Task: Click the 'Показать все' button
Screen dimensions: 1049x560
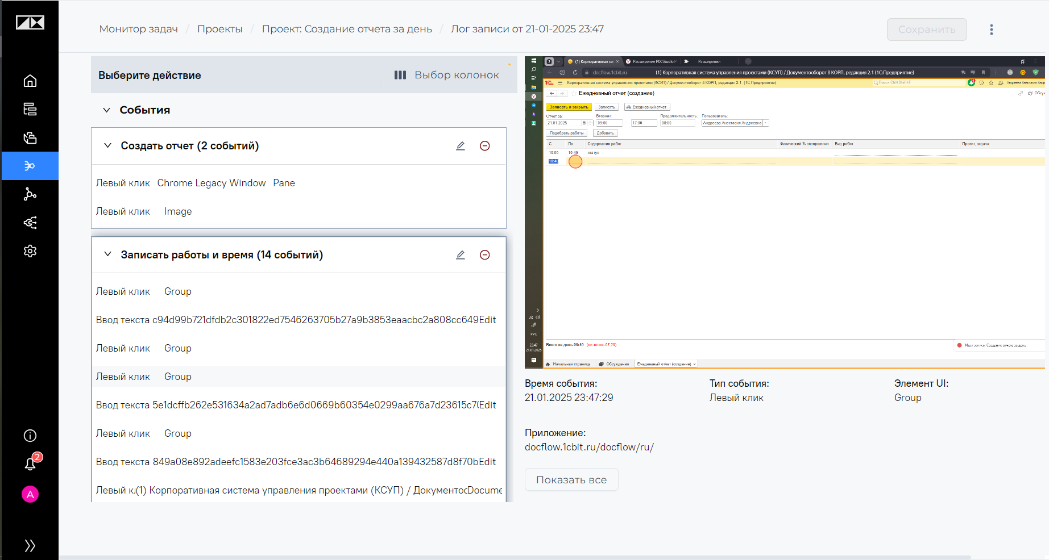Action: coord(571,480)
